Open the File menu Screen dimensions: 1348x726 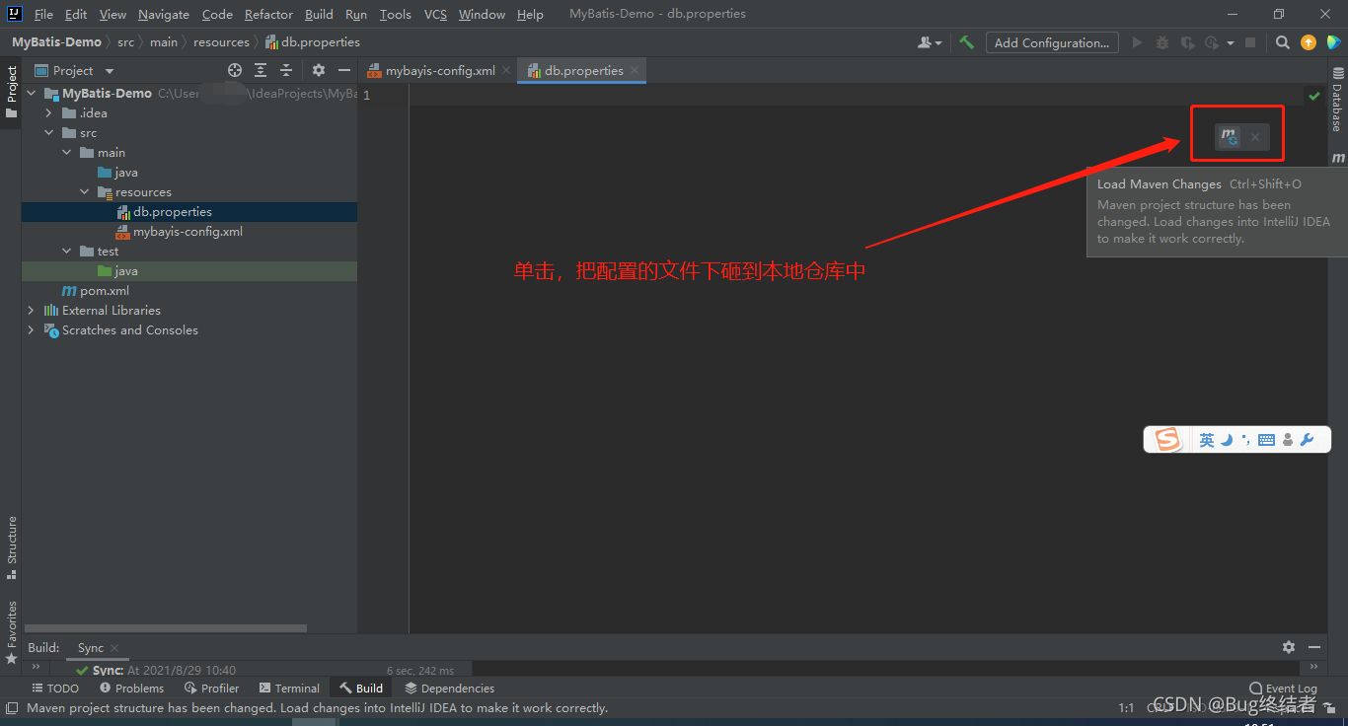click(43, 14)
